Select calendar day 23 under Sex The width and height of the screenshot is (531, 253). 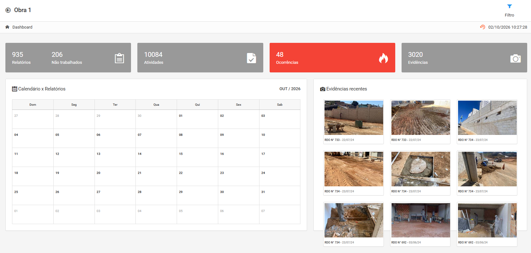[239, 176]
